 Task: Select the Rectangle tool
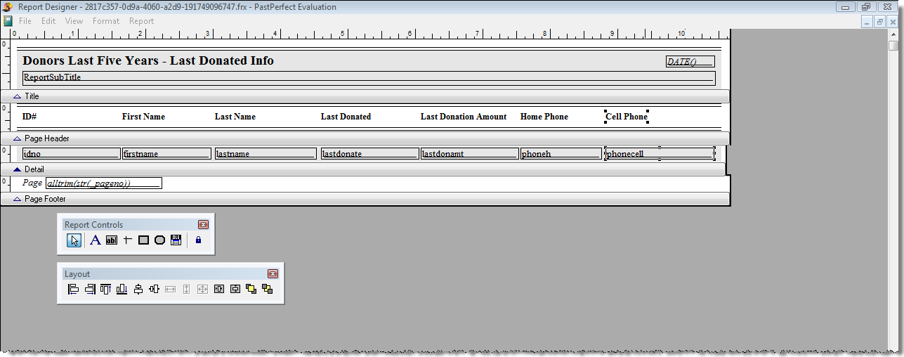click(144, 240)
